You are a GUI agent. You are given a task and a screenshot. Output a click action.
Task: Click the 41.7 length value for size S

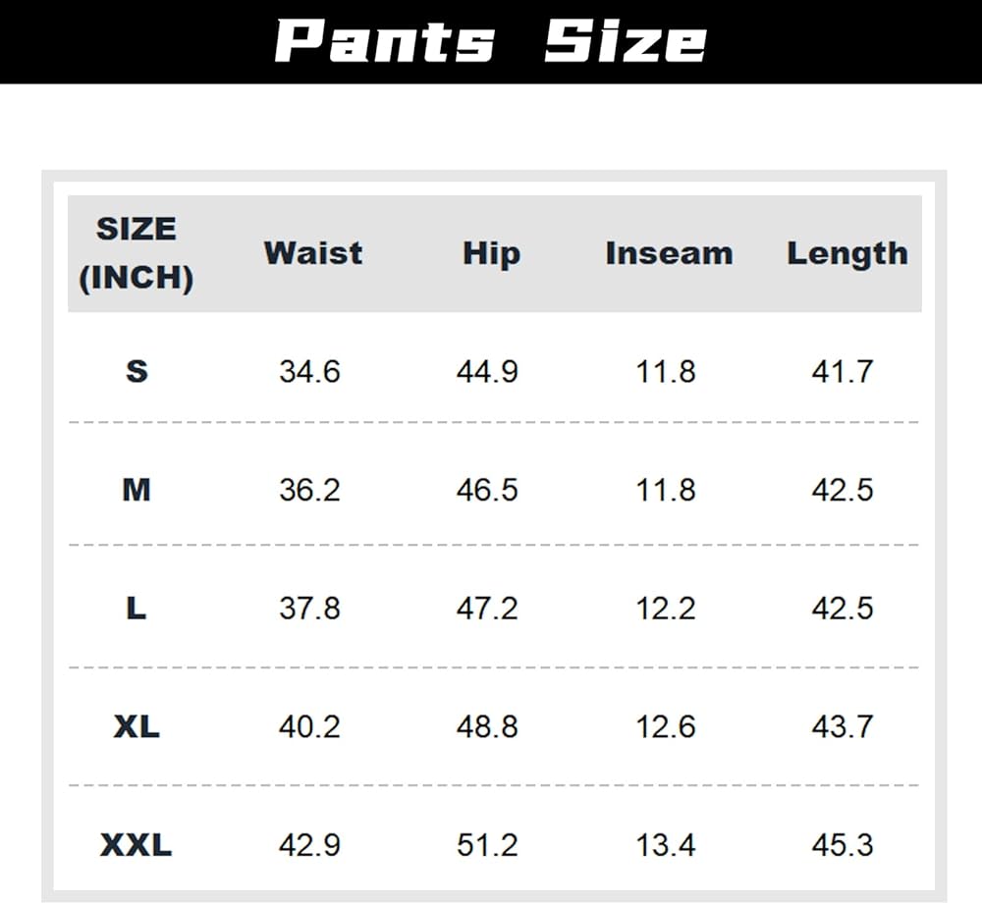(x=843, y=372)
